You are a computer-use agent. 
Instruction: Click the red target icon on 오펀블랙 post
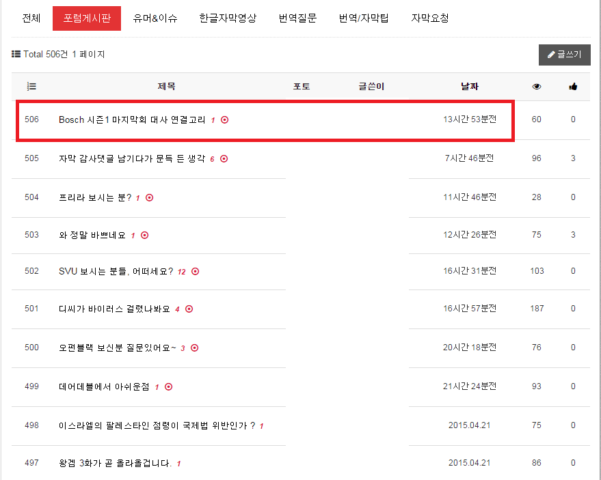[194, 348]
